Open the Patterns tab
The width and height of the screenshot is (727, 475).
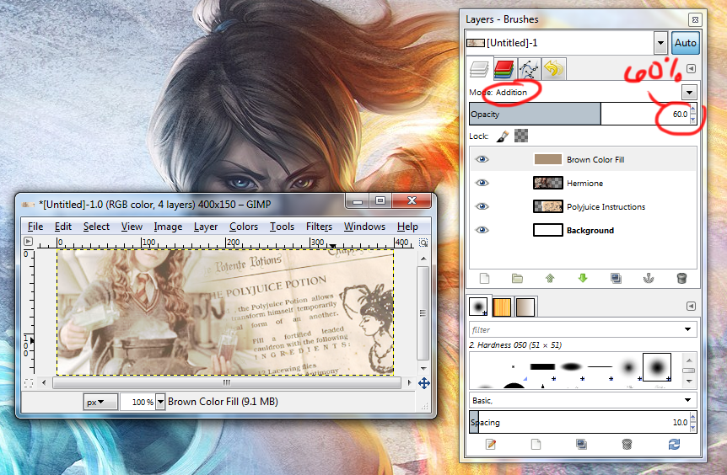502,307
